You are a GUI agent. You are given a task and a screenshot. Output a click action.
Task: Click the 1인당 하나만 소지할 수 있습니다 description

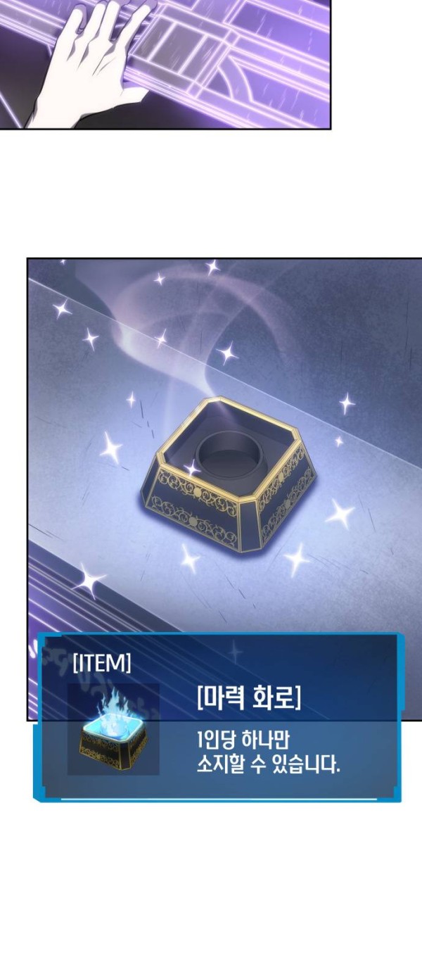268,752
